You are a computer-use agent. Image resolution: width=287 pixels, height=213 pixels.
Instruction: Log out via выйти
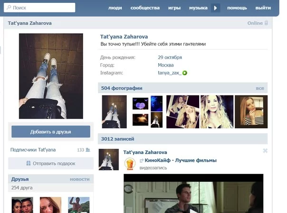pos(263,8)
